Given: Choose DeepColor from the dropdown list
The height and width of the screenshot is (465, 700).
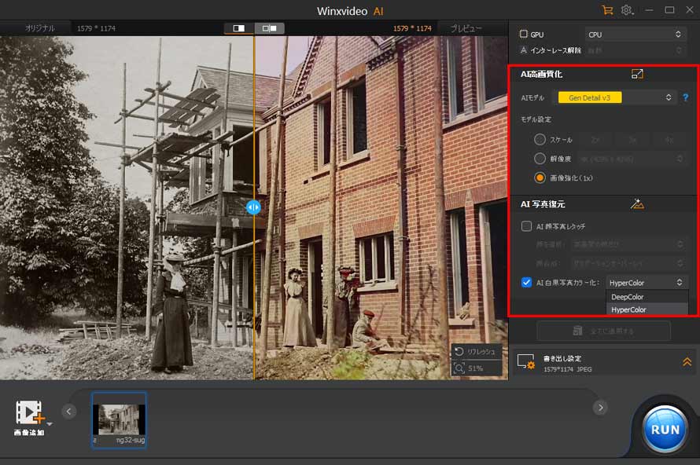Looking at the screenshot, I should pos(628,297).
